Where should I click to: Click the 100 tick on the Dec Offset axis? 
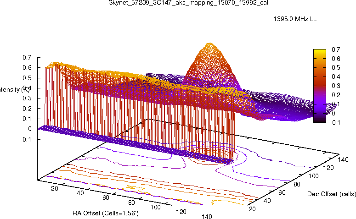pyautogui.click(x=313, y=176)
